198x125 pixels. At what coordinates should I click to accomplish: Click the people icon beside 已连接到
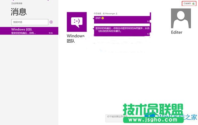[193, 4]
